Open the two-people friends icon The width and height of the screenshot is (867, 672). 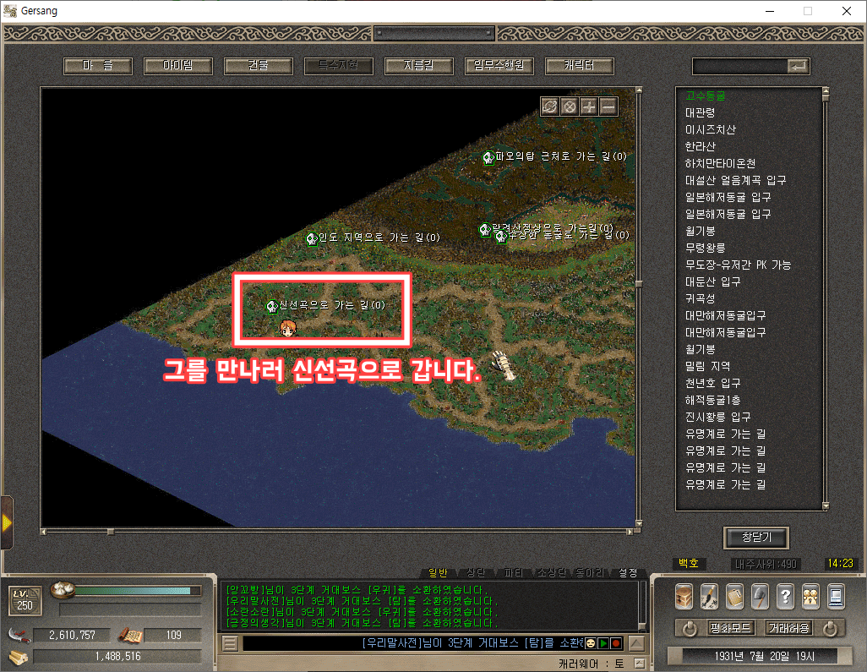point(810,597)
